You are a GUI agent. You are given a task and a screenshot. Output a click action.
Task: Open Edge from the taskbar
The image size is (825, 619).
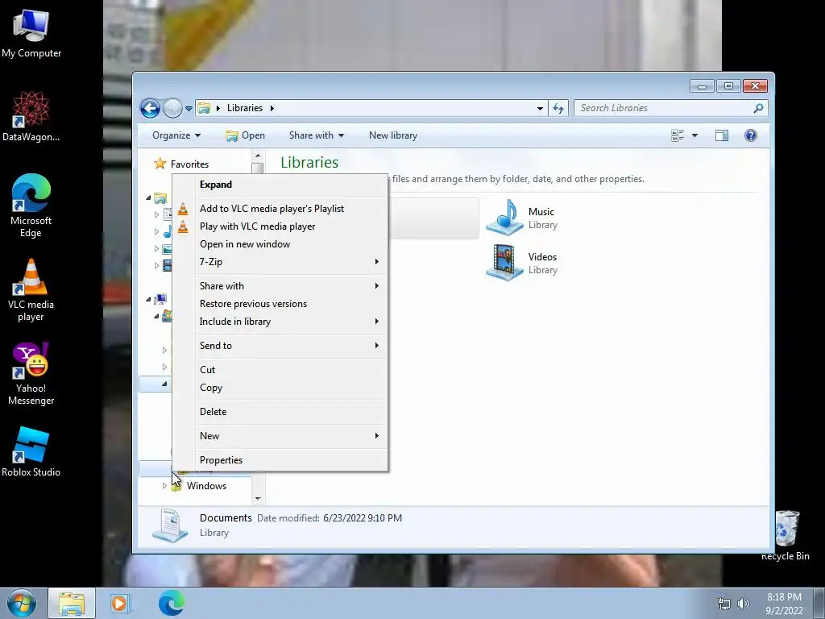[x=172, y=603]
